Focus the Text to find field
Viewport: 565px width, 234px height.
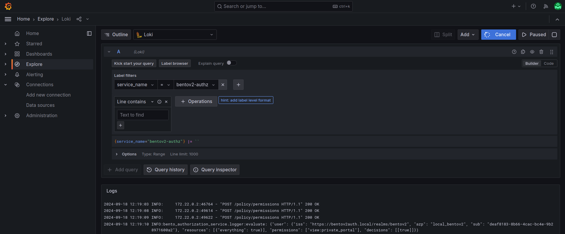pos(143,115)
